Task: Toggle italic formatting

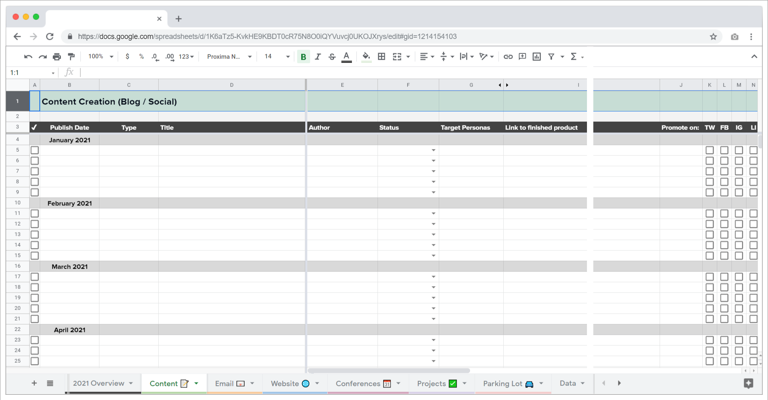Action: tap(318, 57)
